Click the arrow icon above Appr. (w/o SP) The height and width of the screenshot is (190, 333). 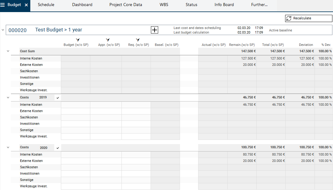point(108,40)
